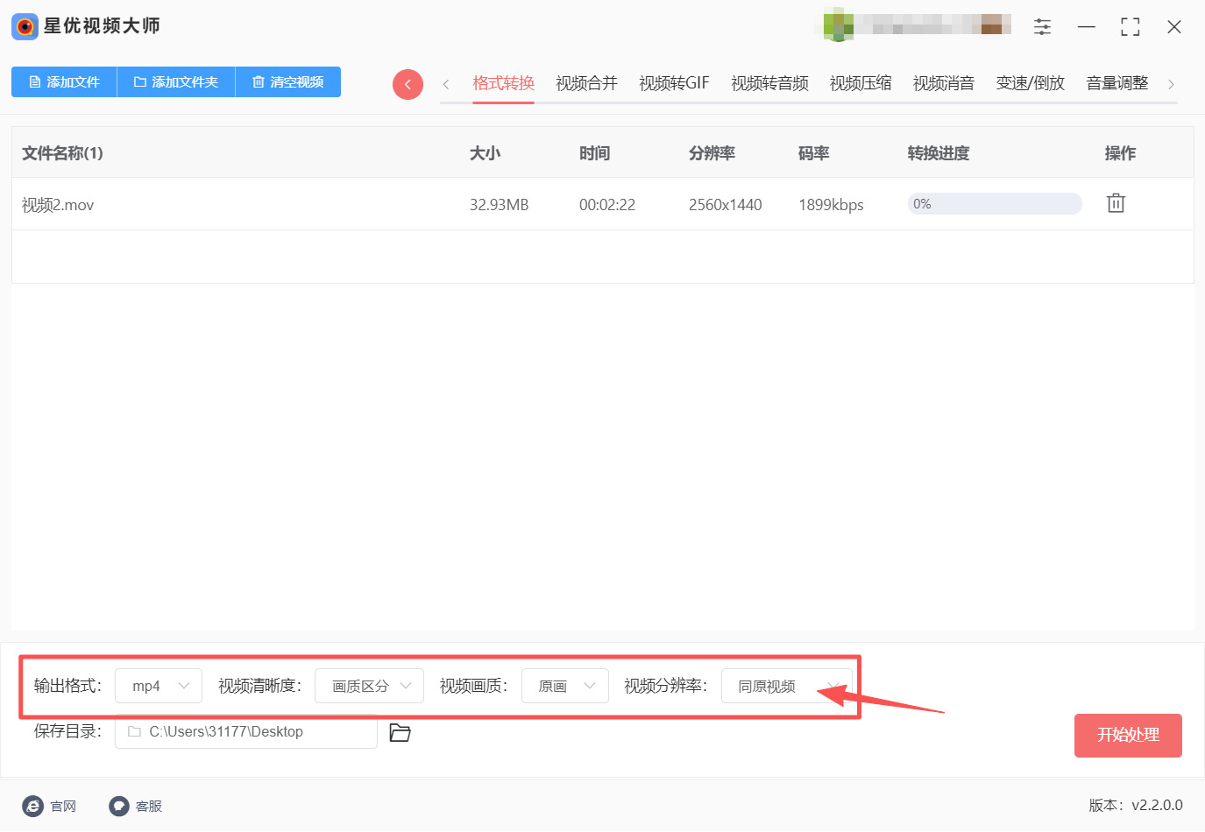
Task: Click the red back circle button near tabs
Action: click(408, 83)
